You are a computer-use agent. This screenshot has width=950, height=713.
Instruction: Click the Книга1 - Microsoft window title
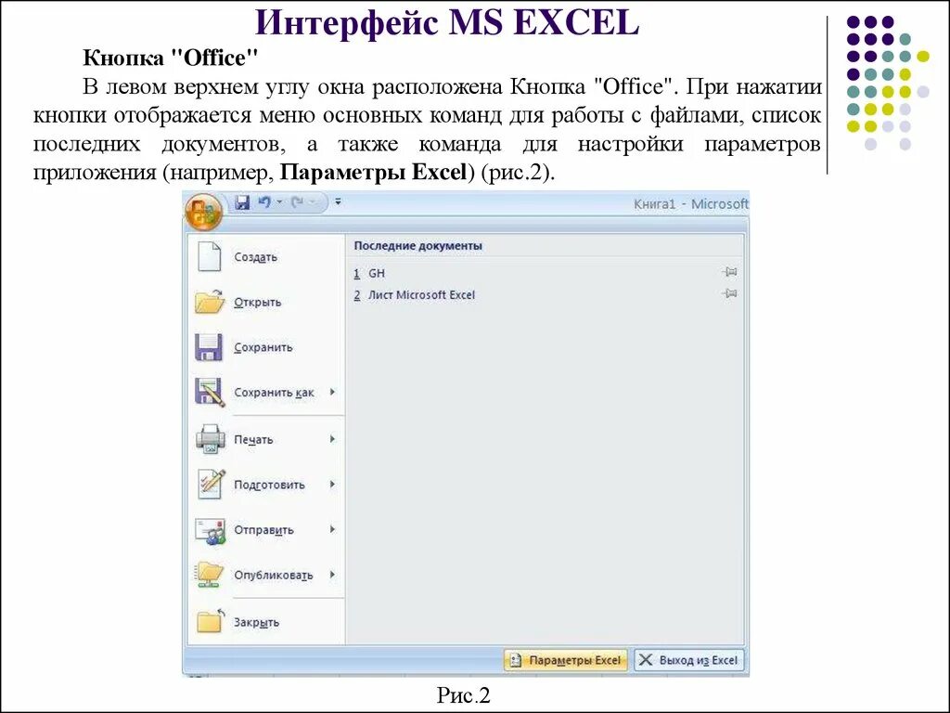[x=691, y=203]
